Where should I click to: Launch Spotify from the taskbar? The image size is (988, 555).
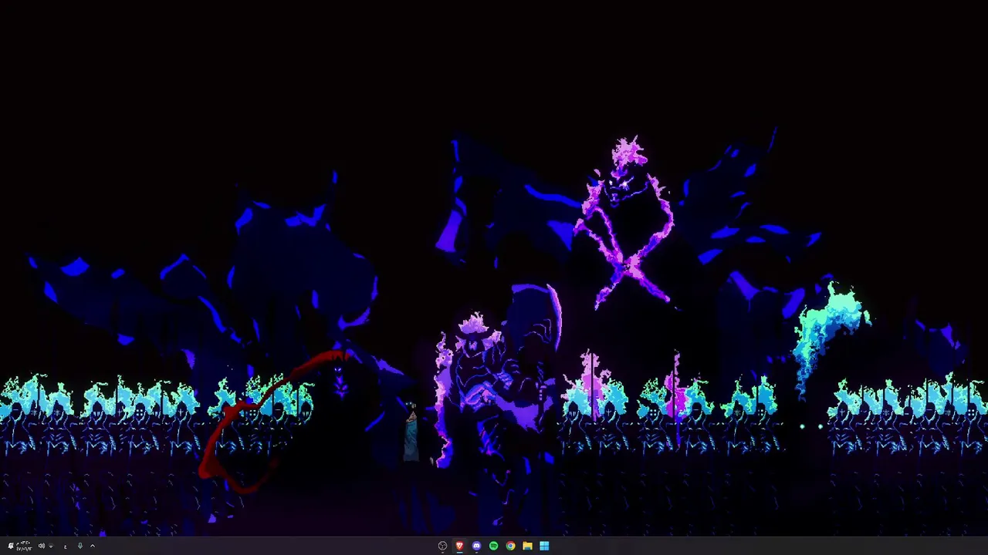tap(493, 546)
